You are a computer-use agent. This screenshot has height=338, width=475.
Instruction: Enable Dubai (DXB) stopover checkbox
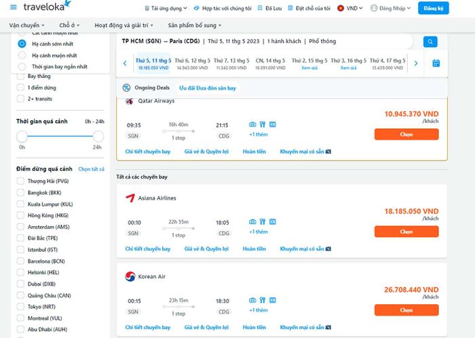pos(20,284)
